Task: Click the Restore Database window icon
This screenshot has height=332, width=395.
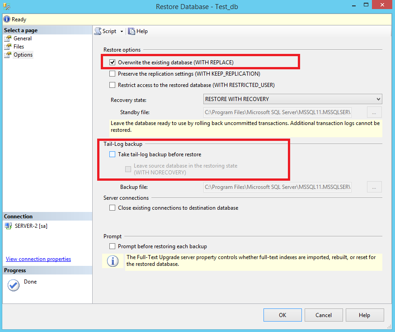Action: (x=7, y=7)
